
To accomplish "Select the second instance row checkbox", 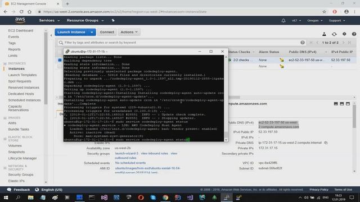I will 60,66.
